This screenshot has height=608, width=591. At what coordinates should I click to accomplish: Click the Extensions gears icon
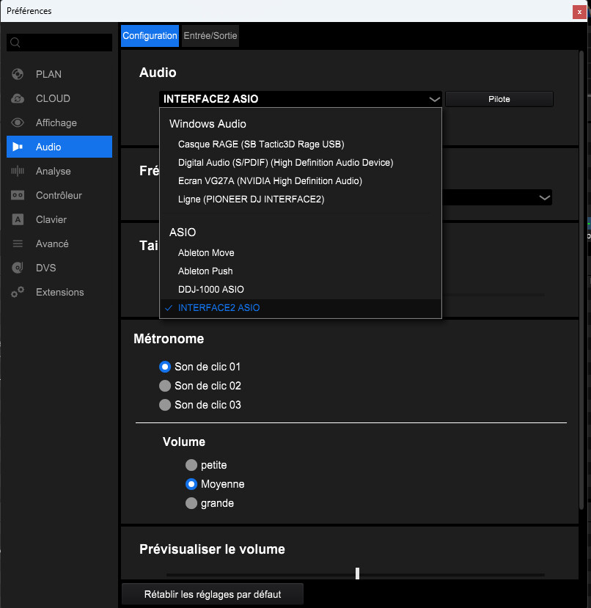click(x=18, y=292)
